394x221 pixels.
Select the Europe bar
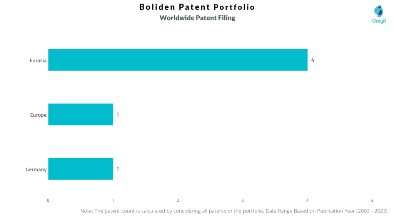81,114
